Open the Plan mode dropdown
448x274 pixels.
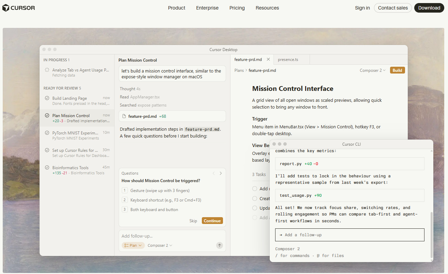[133, 245]
